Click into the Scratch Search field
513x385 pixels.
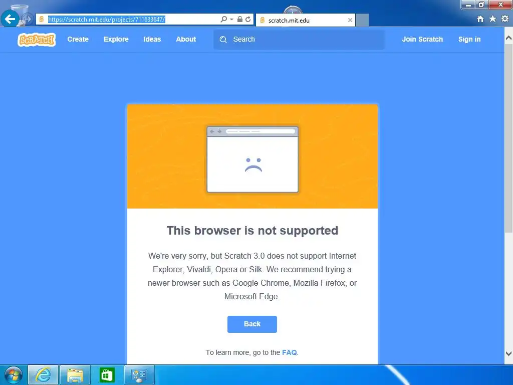pyautogui.click(x=299, y=40)
